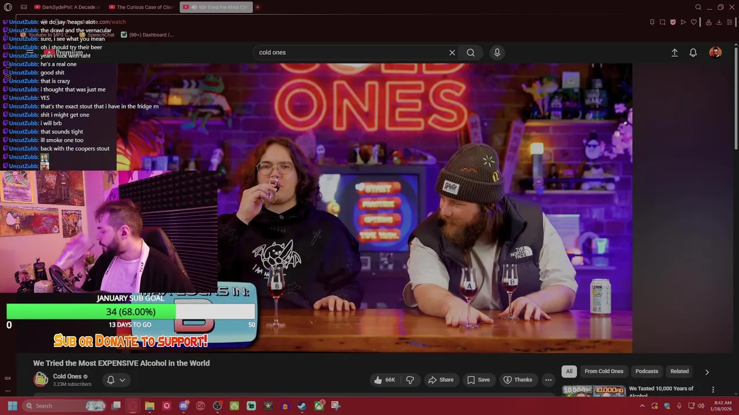Click the Windows taskbar search box
Image resolution: width=739 pixels, height=415 pixels.
point(65,406)
